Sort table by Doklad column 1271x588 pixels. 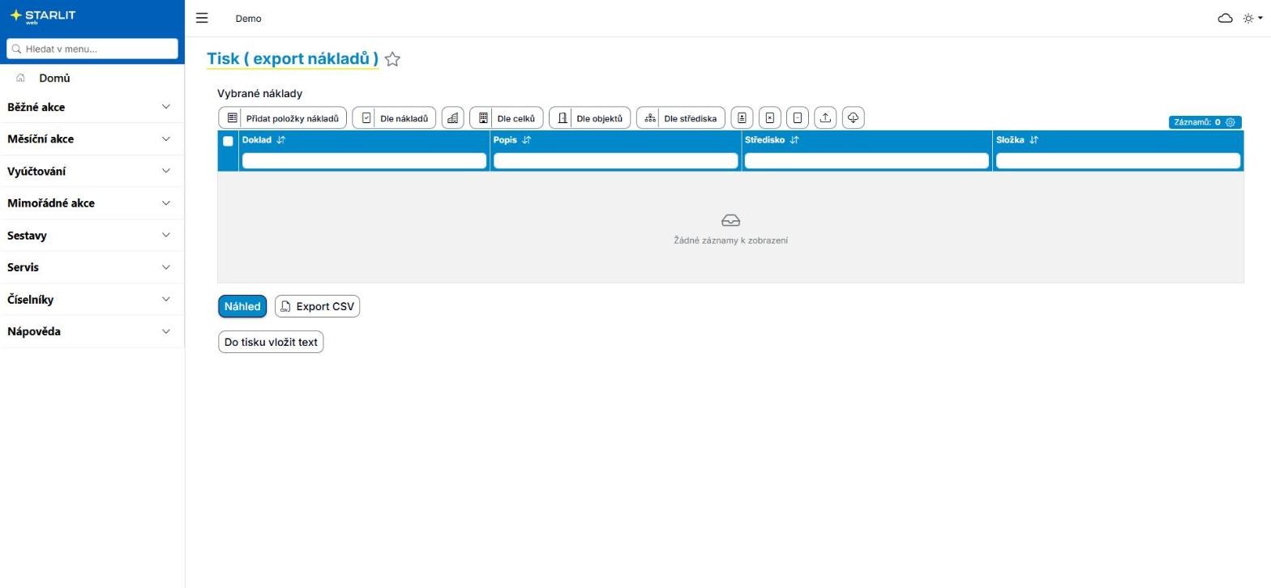point(281,140)
